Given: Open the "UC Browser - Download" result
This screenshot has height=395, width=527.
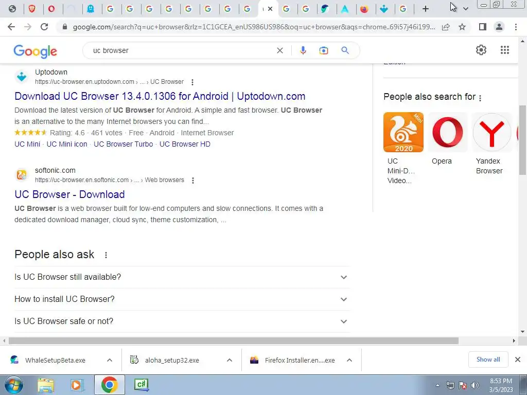Looking at the screenshot, I should click(x=69, y=194).
